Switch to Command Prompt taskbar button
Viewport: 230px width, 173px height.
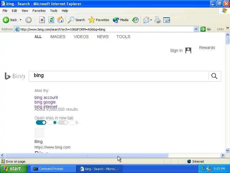(53, 169)
